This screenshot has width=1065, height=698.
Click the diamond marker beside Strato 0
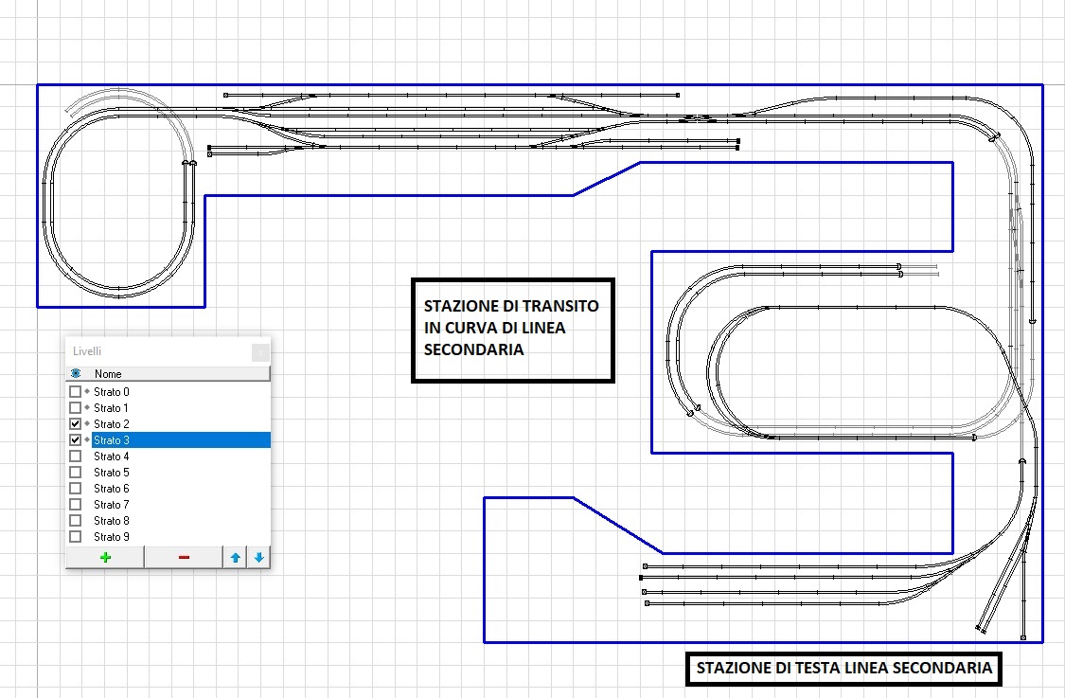[87, 392]
